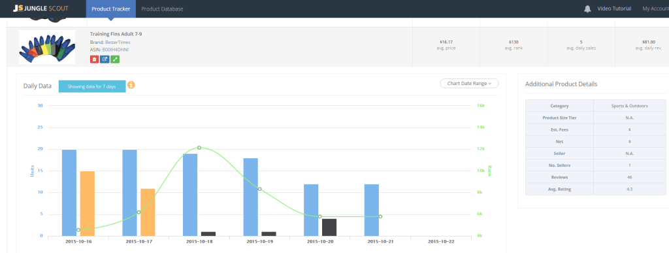Click the ASIN B00IH4DHNI text

pos(109,50)
